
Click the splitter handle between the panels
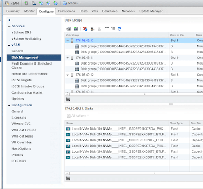coord(171,104)
